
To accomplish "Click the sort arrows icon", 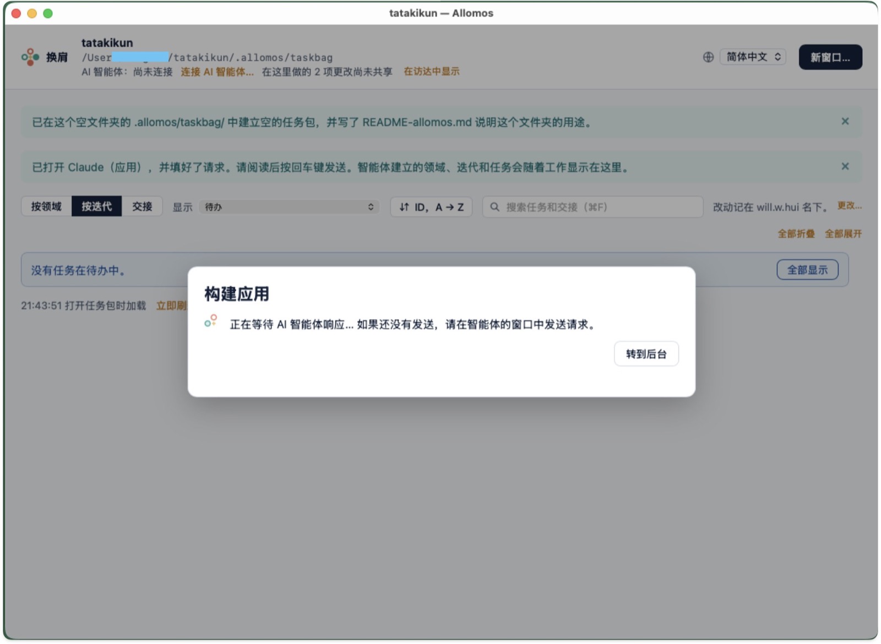I will pos(404,207).
